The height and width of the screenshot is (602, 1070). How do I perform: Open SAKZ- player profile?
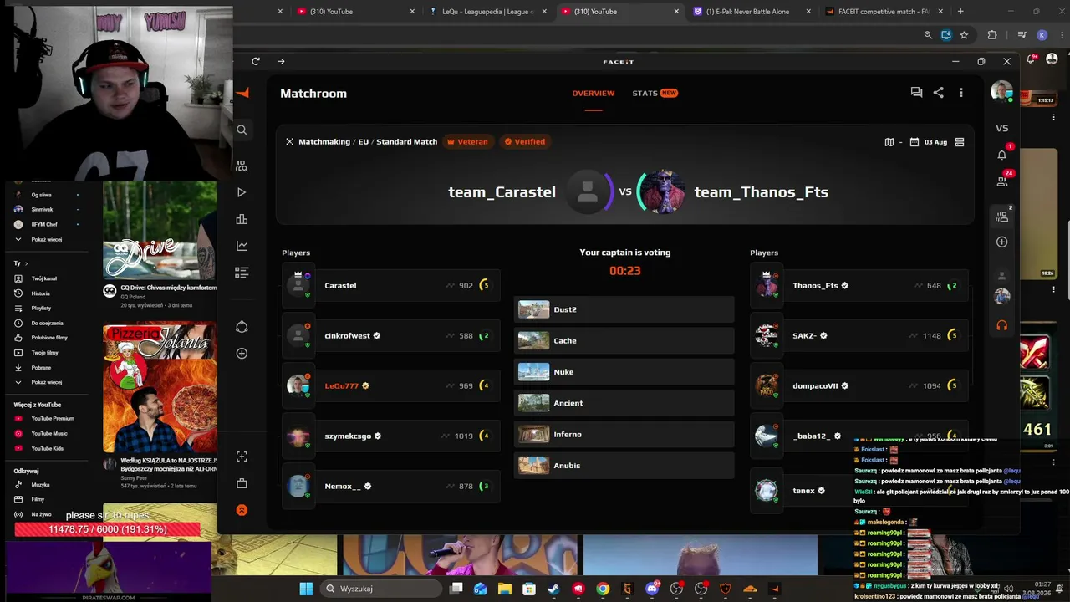coord(859,335)
